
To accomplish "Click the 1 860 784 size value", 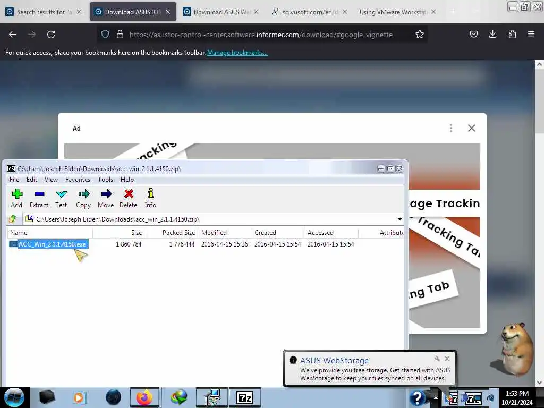I will click(x=129, y=244).
